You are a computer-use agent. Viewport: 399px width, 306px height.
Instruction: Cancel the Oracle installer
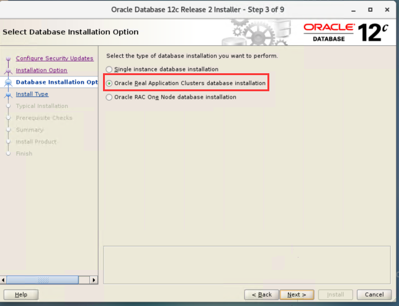coord(374,295)
